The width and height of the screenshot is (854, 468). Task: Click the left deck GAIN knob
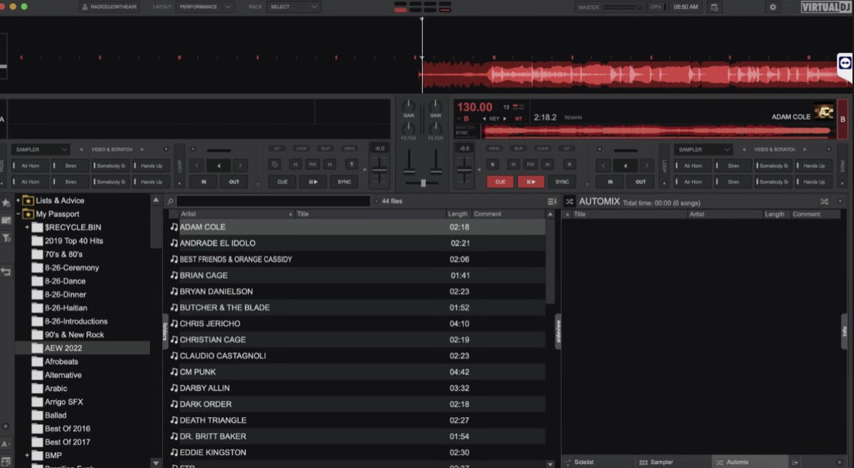(409, 105)
